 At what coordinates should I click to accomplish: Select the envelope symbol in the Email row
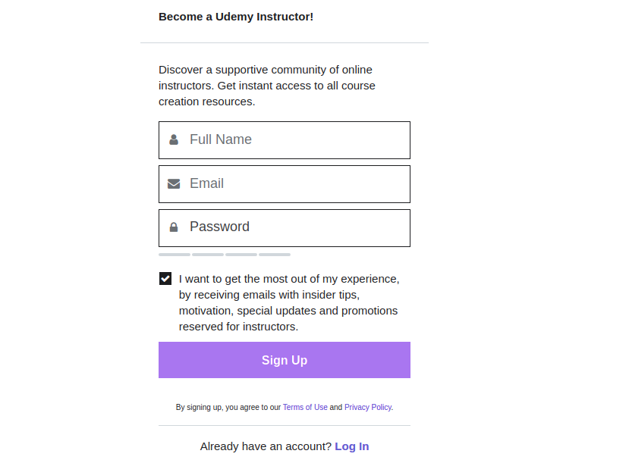[x=174, y=183]
